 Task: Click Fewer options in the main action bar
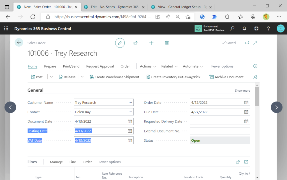222,66
